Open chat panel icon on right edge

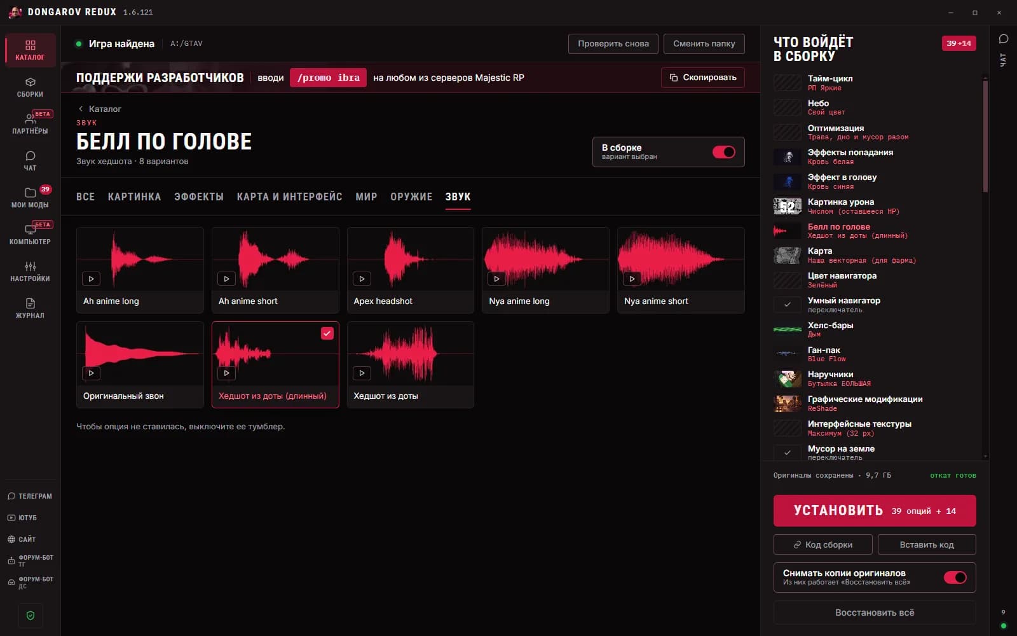point(1004,39)
